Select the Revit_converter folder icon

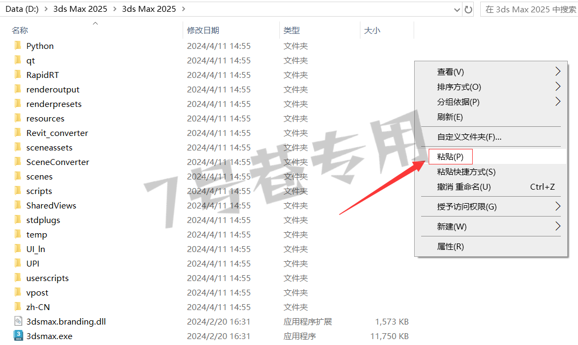(x=18, y=133)
